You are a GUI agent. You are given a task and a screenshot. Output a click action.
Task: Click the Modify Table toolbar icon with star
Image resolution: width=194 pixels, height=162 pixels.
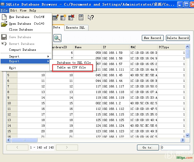click(63, 17)
